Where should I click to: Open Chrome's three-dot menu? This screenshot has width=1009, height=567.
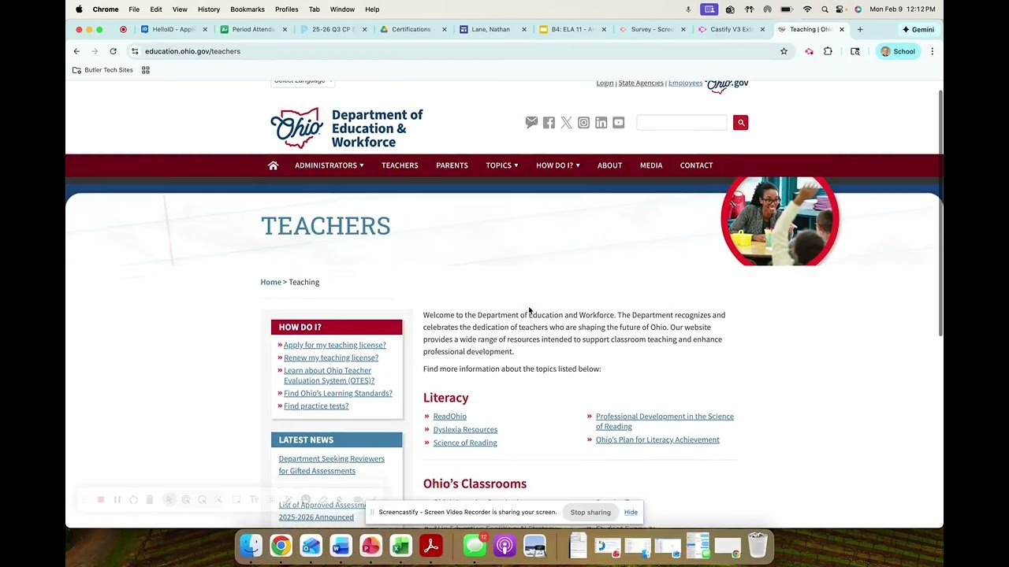pyautogui.click(x=932, y=51)
